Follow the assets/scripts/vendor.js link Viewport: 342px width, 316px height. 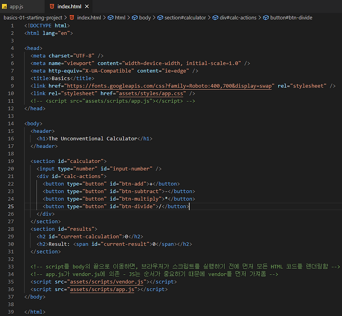107,282
